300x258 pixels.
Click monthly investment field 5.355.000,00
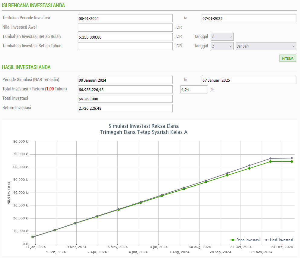125,37
